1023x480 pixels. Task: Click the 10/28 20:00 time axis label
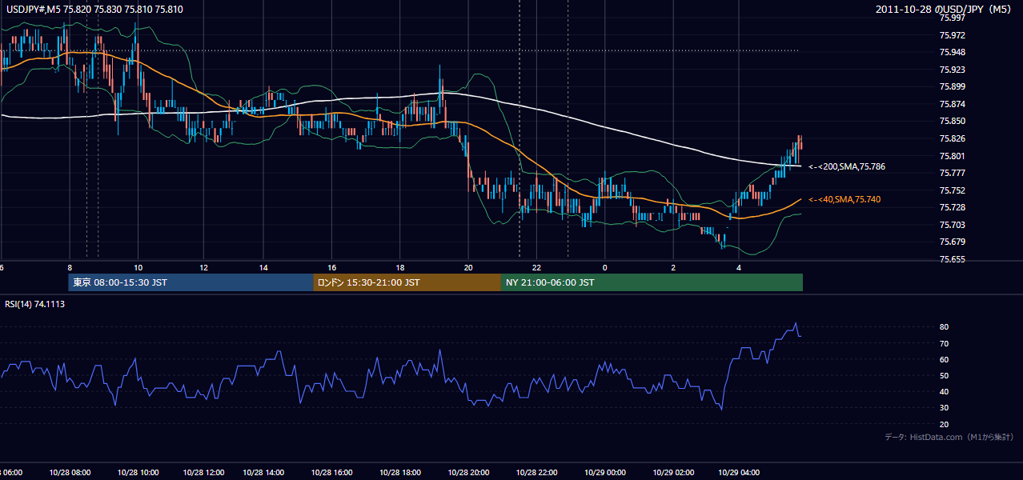pyautogui.click(x=468, y=473)
